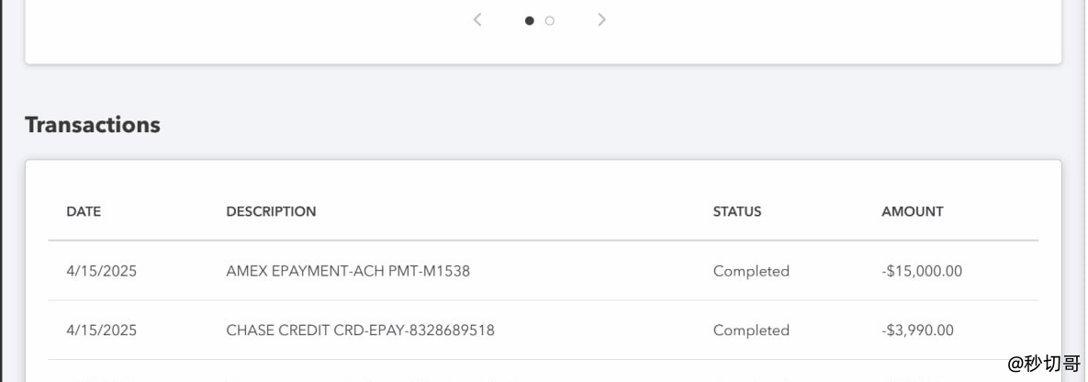Viewport: 1088px width, 382px height.
Task: Sort by the DESCRIPTION column header
Action: point(271,211)
